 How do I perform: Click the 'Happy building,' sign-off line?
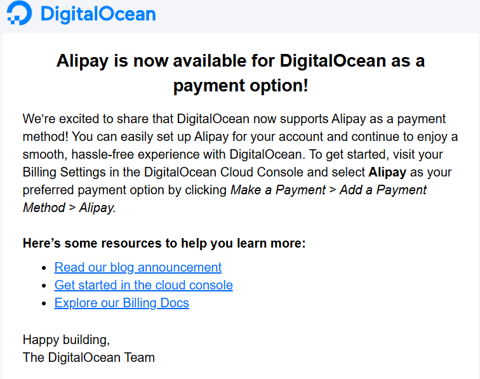[x=66, y=340]
